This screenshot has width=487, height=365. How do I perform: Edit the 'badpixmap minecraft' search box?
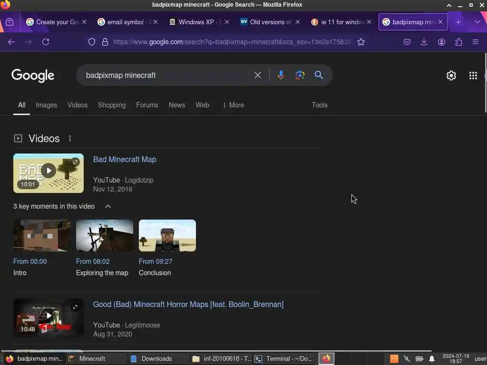(168, 75)
